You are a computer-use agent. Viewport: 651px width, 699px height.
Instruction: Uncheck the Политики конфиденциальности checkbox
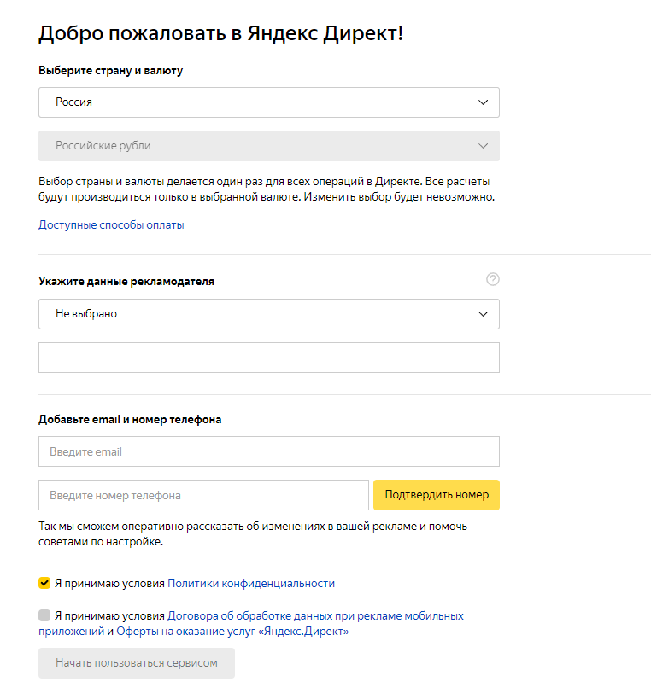point(44,583)
